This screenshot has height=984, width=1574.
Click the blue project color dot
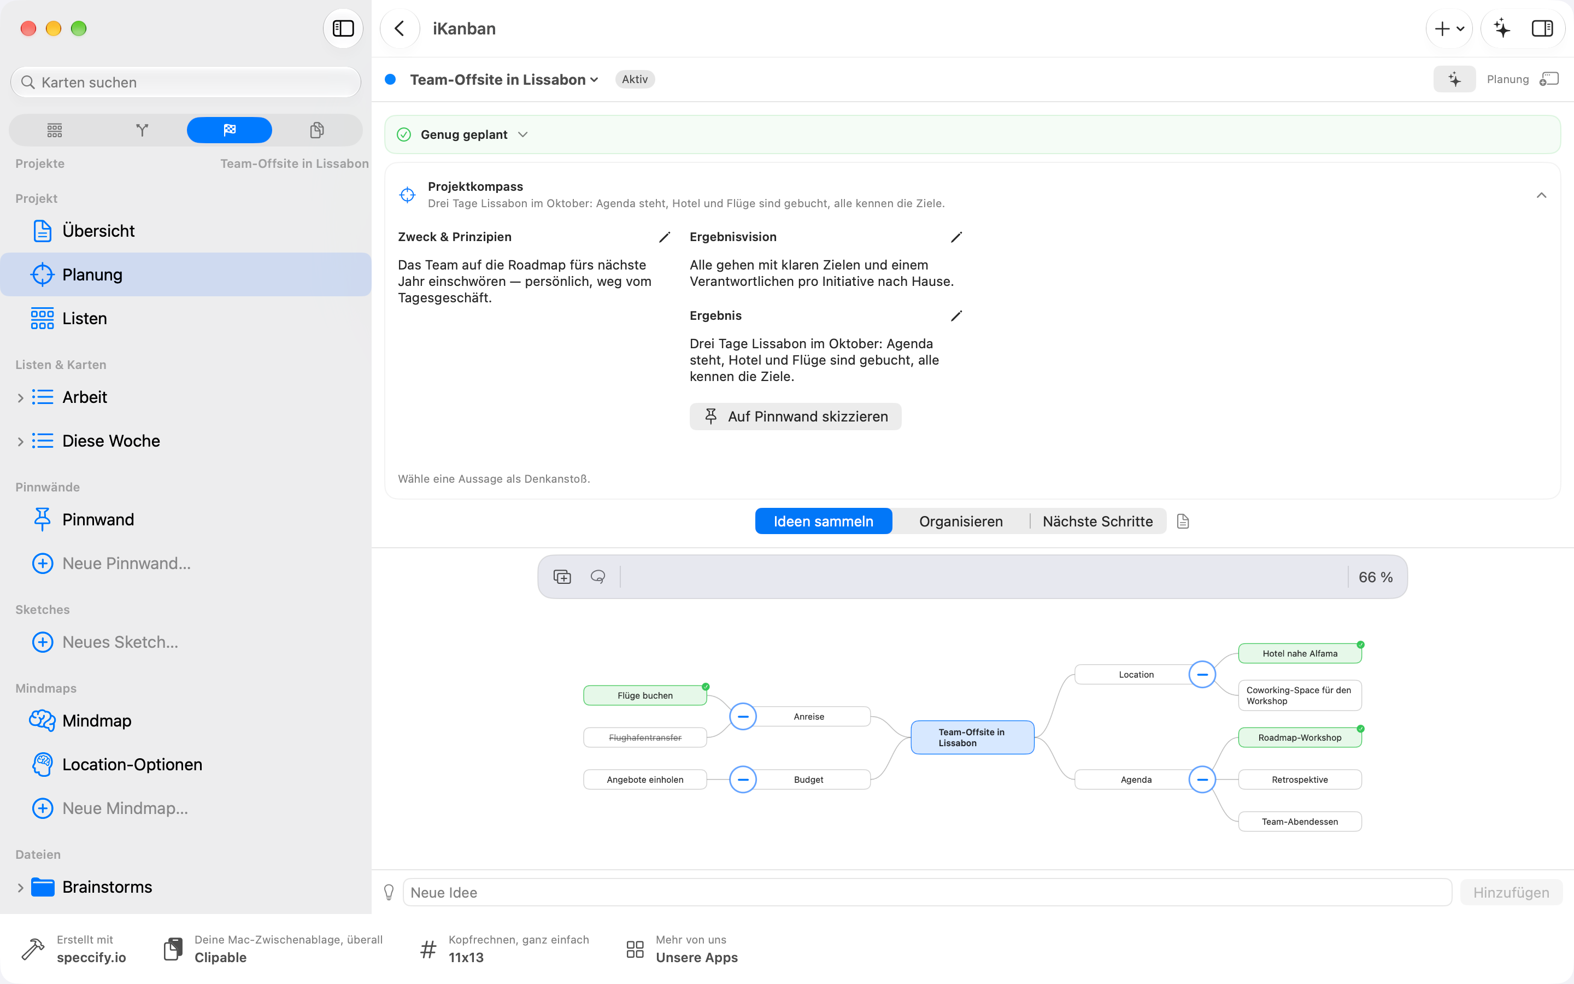click(390, 79)
